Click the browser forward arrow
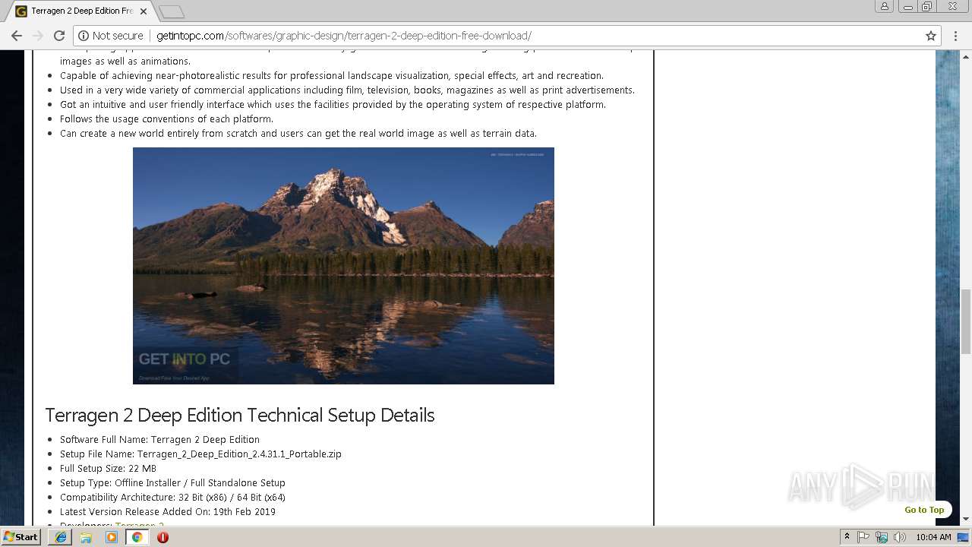This screenshot has width=972, height=547. click(38, 36)
